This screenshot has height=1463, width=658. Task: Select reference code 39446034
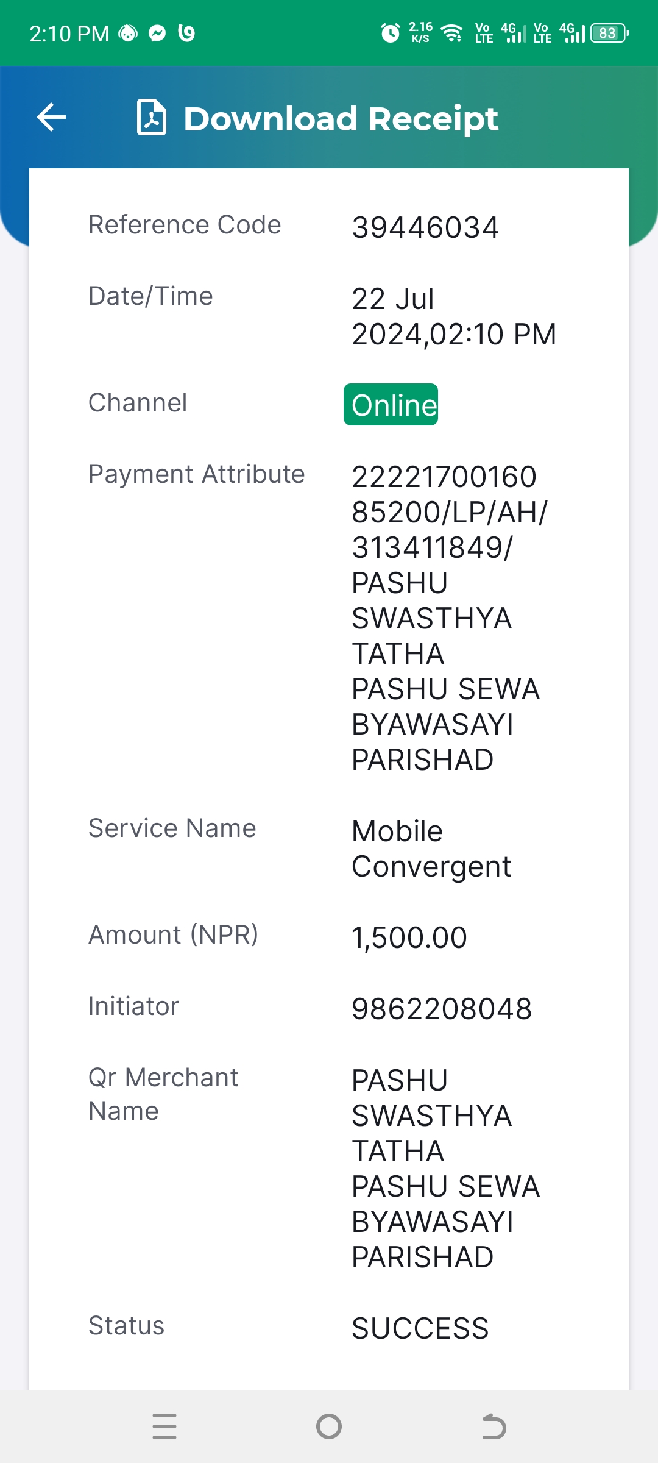(425, 227)
